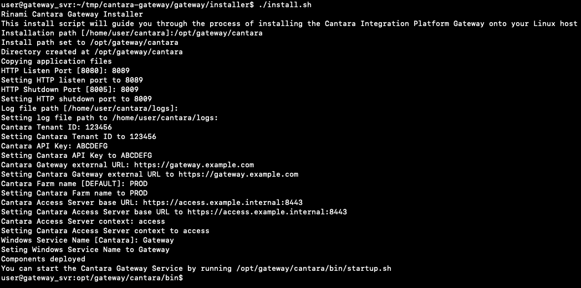Click the 'Rinami Cantara Gateway Installer' title line
Screen dimensions: 581x288
(72, 14)
